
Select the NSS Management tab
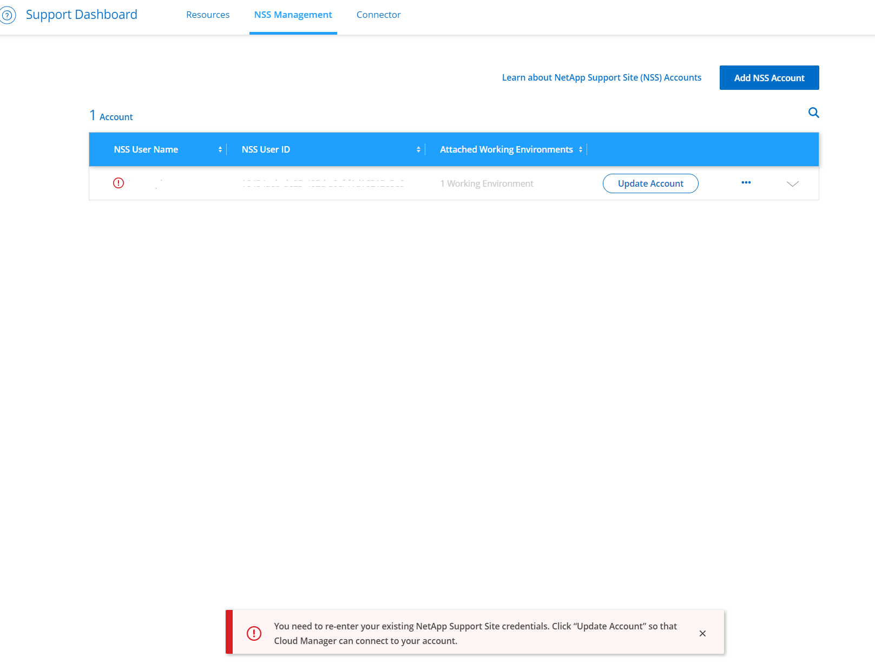pyautogui.click(x=293, y=15)
